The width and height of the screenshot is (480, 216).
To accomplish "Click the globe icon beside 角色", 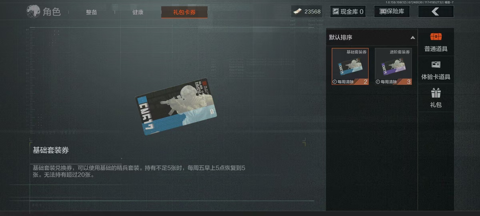I will click(x=33, y=11).
